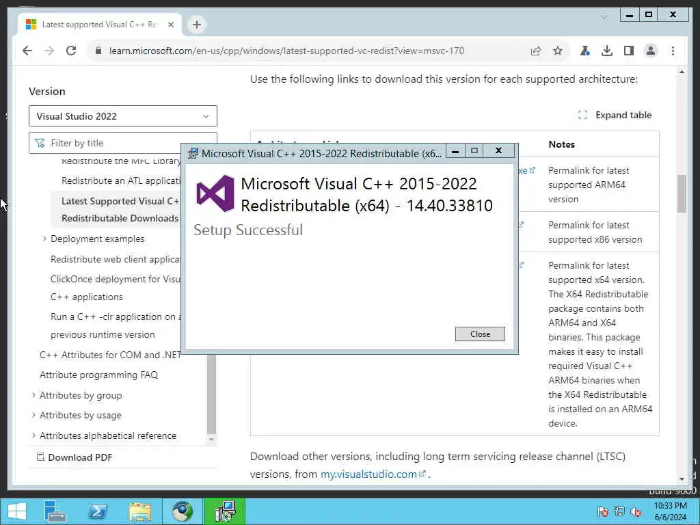The width and height of the screenshot is (700, 525).
Task: Go forward in the browser
Action: click(x=49, y=51)
